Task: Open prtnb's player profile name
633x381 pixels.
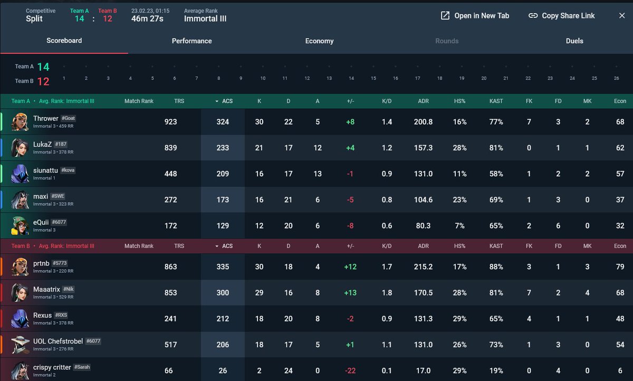Action: pos(42,263)
